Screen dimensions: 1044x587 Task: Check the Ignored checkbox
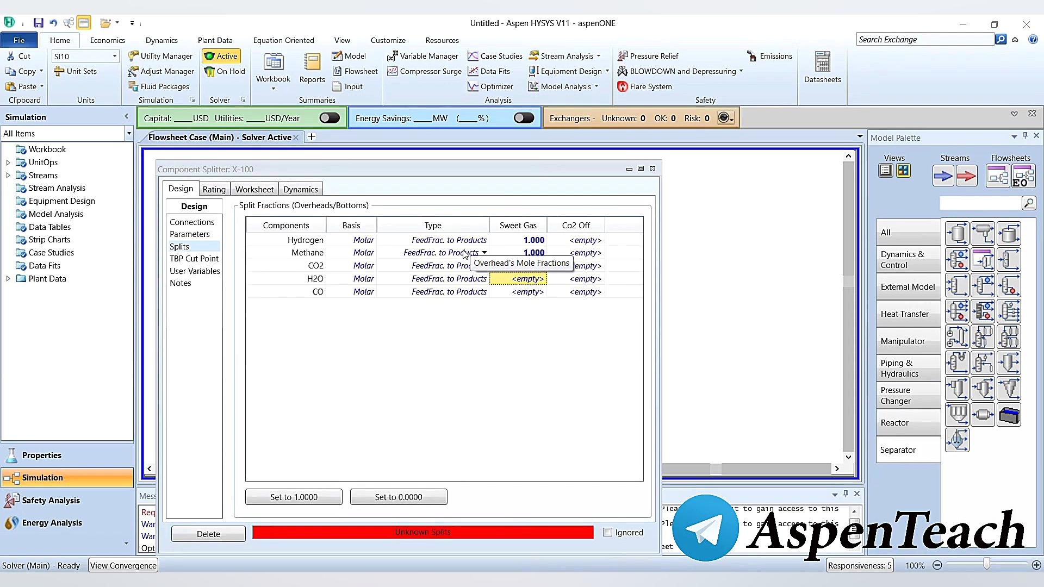pos(608,533)
